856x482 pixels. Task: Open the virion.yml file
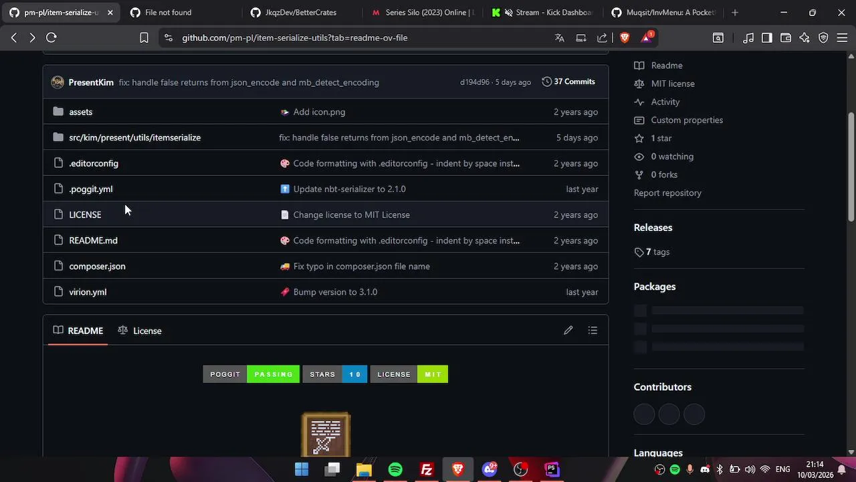click(x=88, y=292)
